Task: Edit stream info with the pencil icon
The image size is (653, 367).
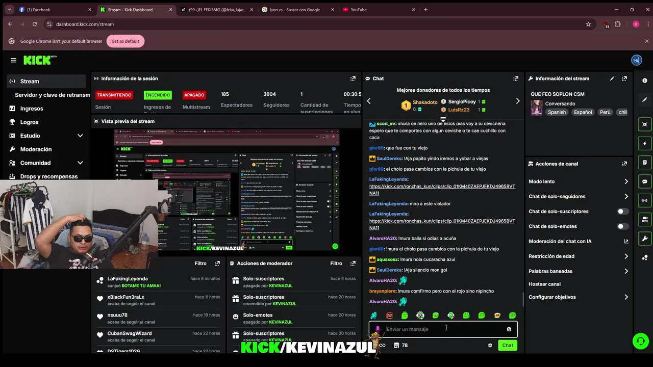Action: (612, 78)
